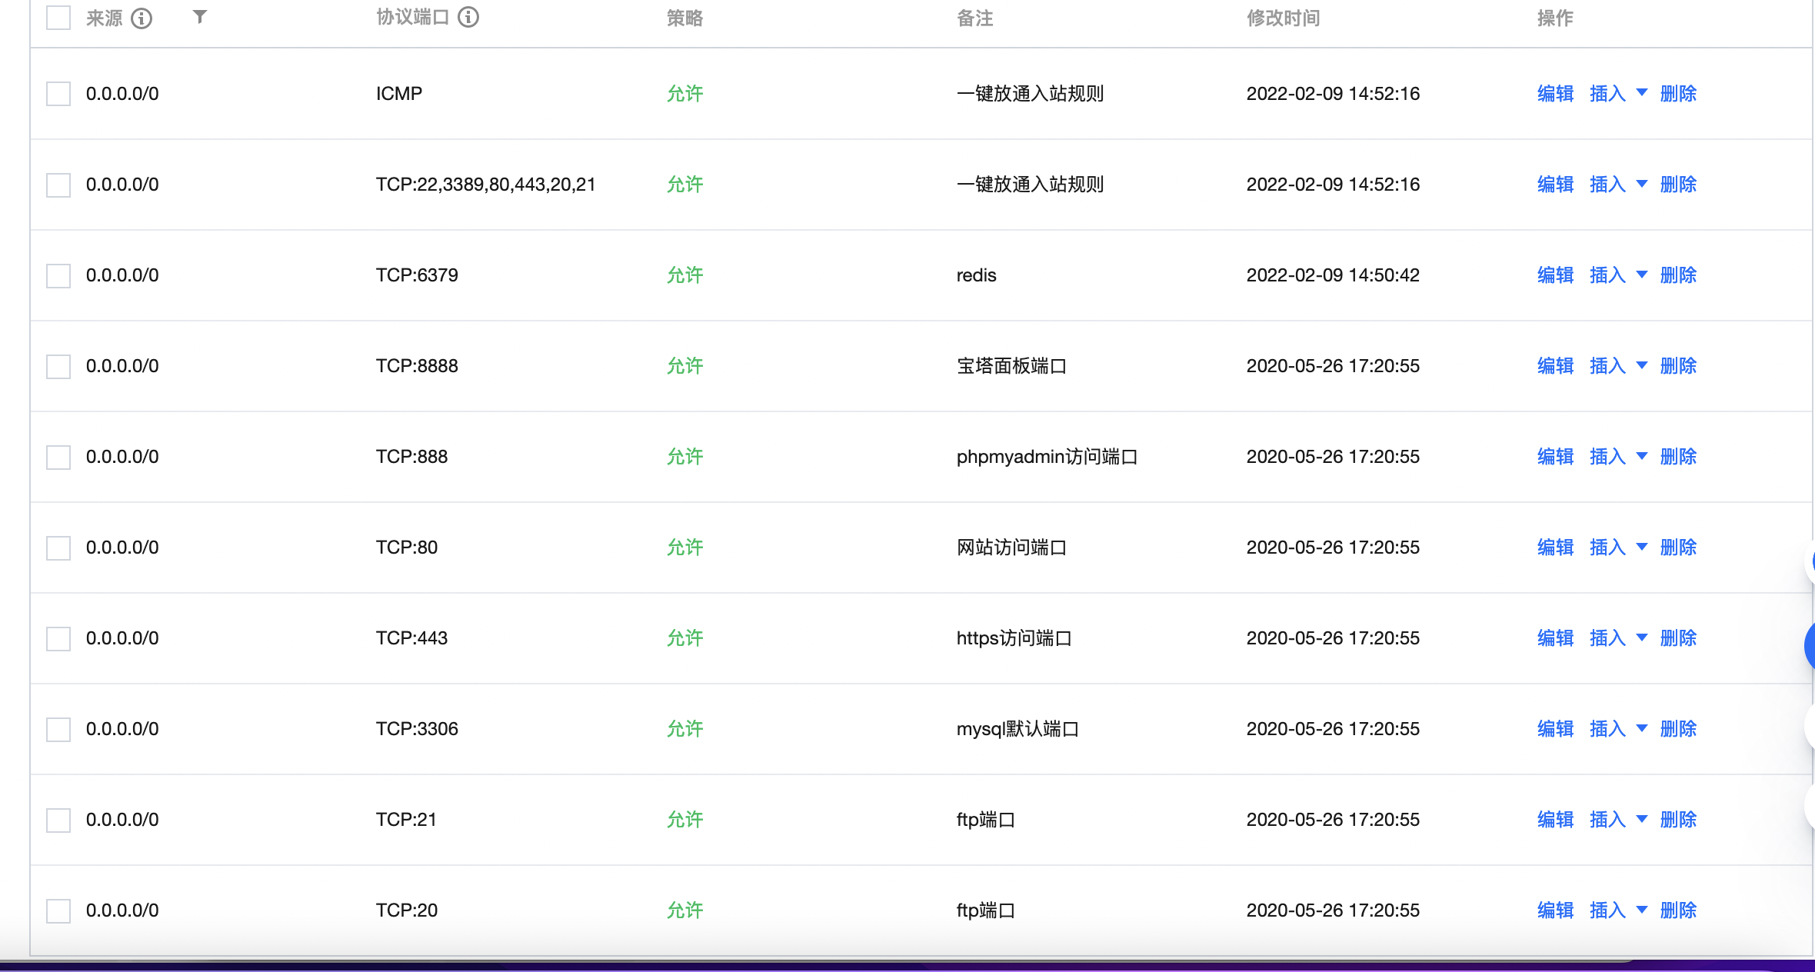Click the mysql默认端口 remark cell
The height and width of the screenshot is (972, 1815).
pos(1017,729)
